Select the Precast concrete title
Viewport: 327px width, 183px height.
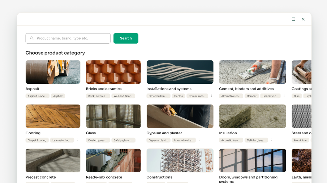point(41,177)
